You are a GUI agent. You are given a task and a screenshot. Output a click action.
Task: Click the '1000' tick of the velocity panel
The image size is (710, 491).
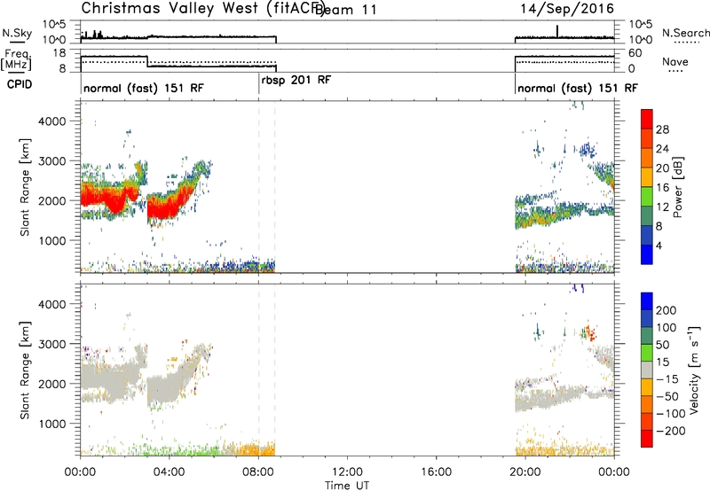(x=51, y=424)
